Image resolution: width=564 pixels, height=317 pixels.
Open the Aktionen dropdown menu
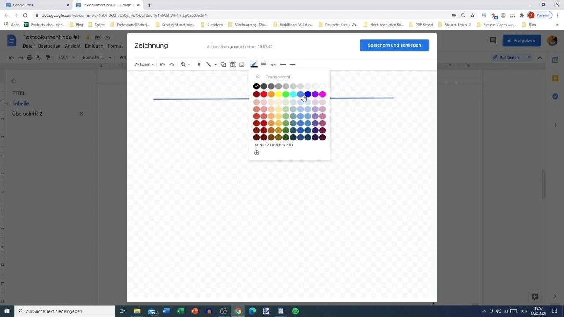coord(144,64)
